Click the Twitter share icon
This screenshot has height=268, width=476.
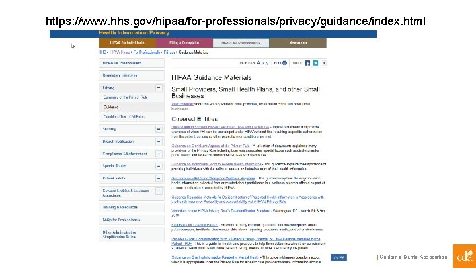click(316, 63)
